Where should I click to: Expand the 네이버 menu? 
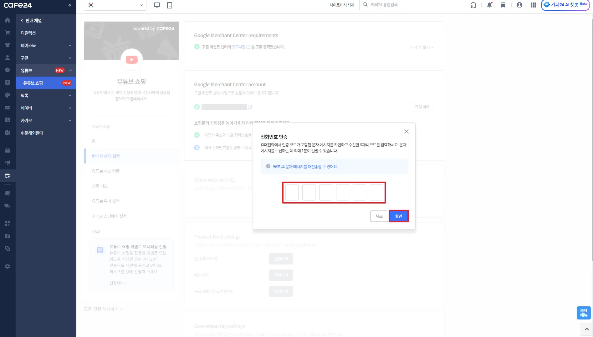click(x=46, y=108)
